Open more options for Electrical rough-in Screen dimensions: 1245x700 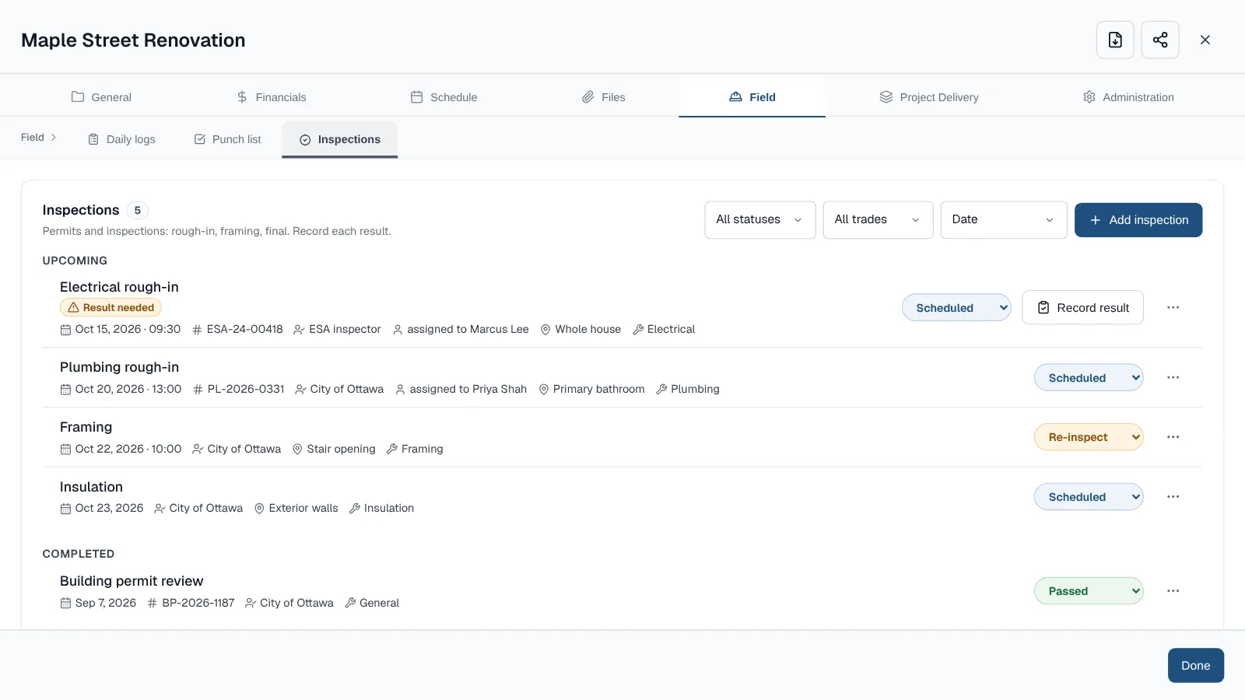point(1173,307)
